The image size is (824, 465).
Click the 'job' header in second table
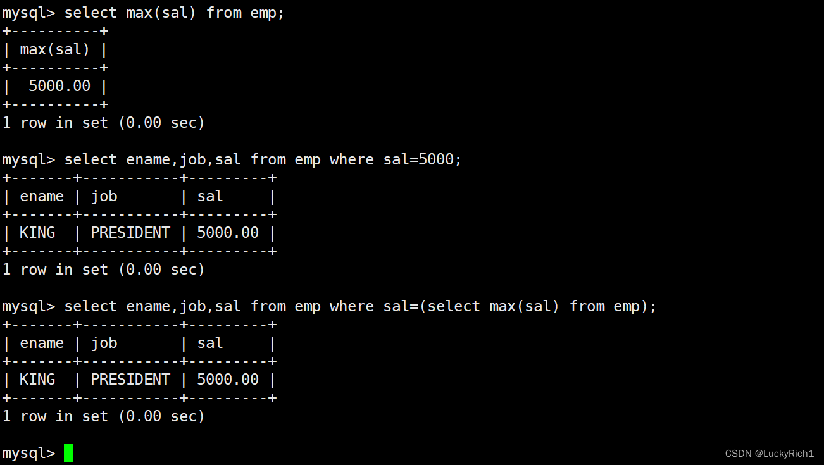coord(104,197)
